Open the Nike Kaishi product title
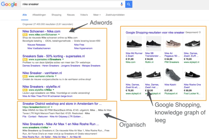Screen dimensions: 209x140 (x=170, y=85)
